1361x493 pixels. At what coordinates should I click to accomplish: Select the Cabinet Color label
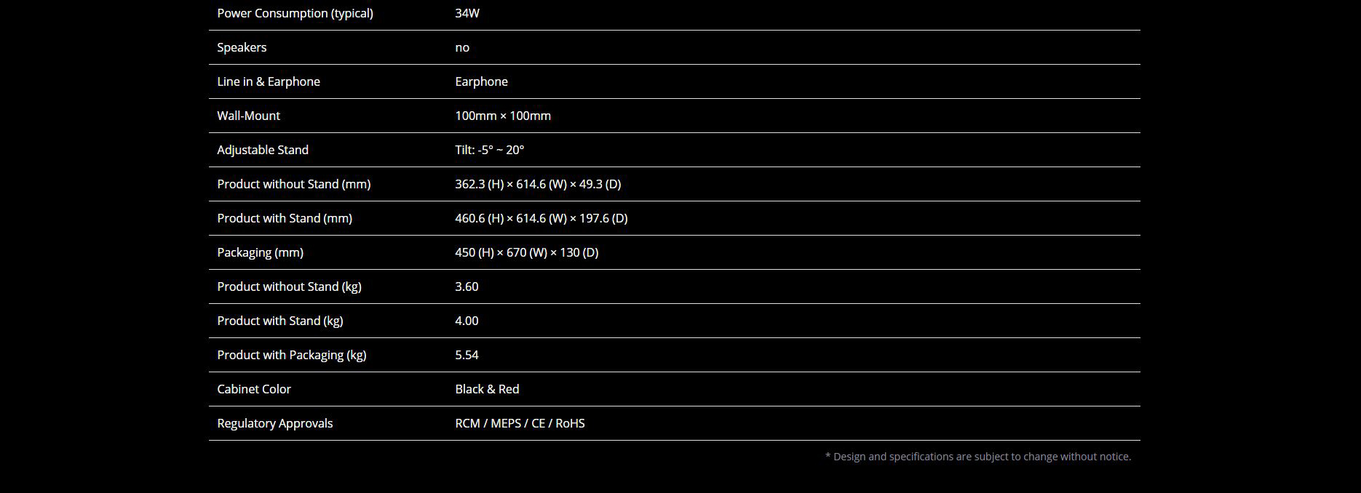[254, 389]
